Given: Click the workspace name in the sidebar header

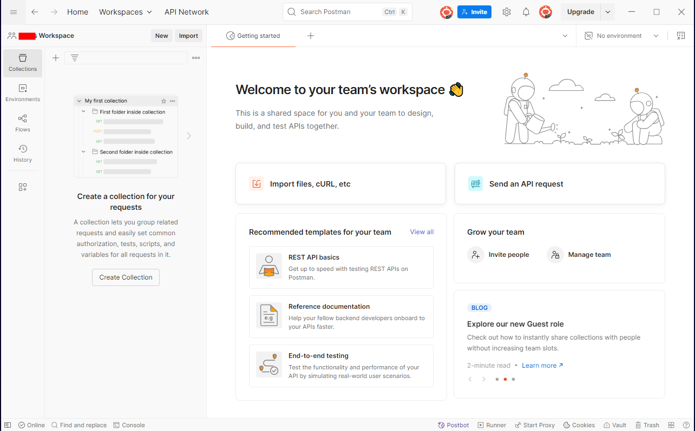Looking at the screenshot, I should coord(47,36).
